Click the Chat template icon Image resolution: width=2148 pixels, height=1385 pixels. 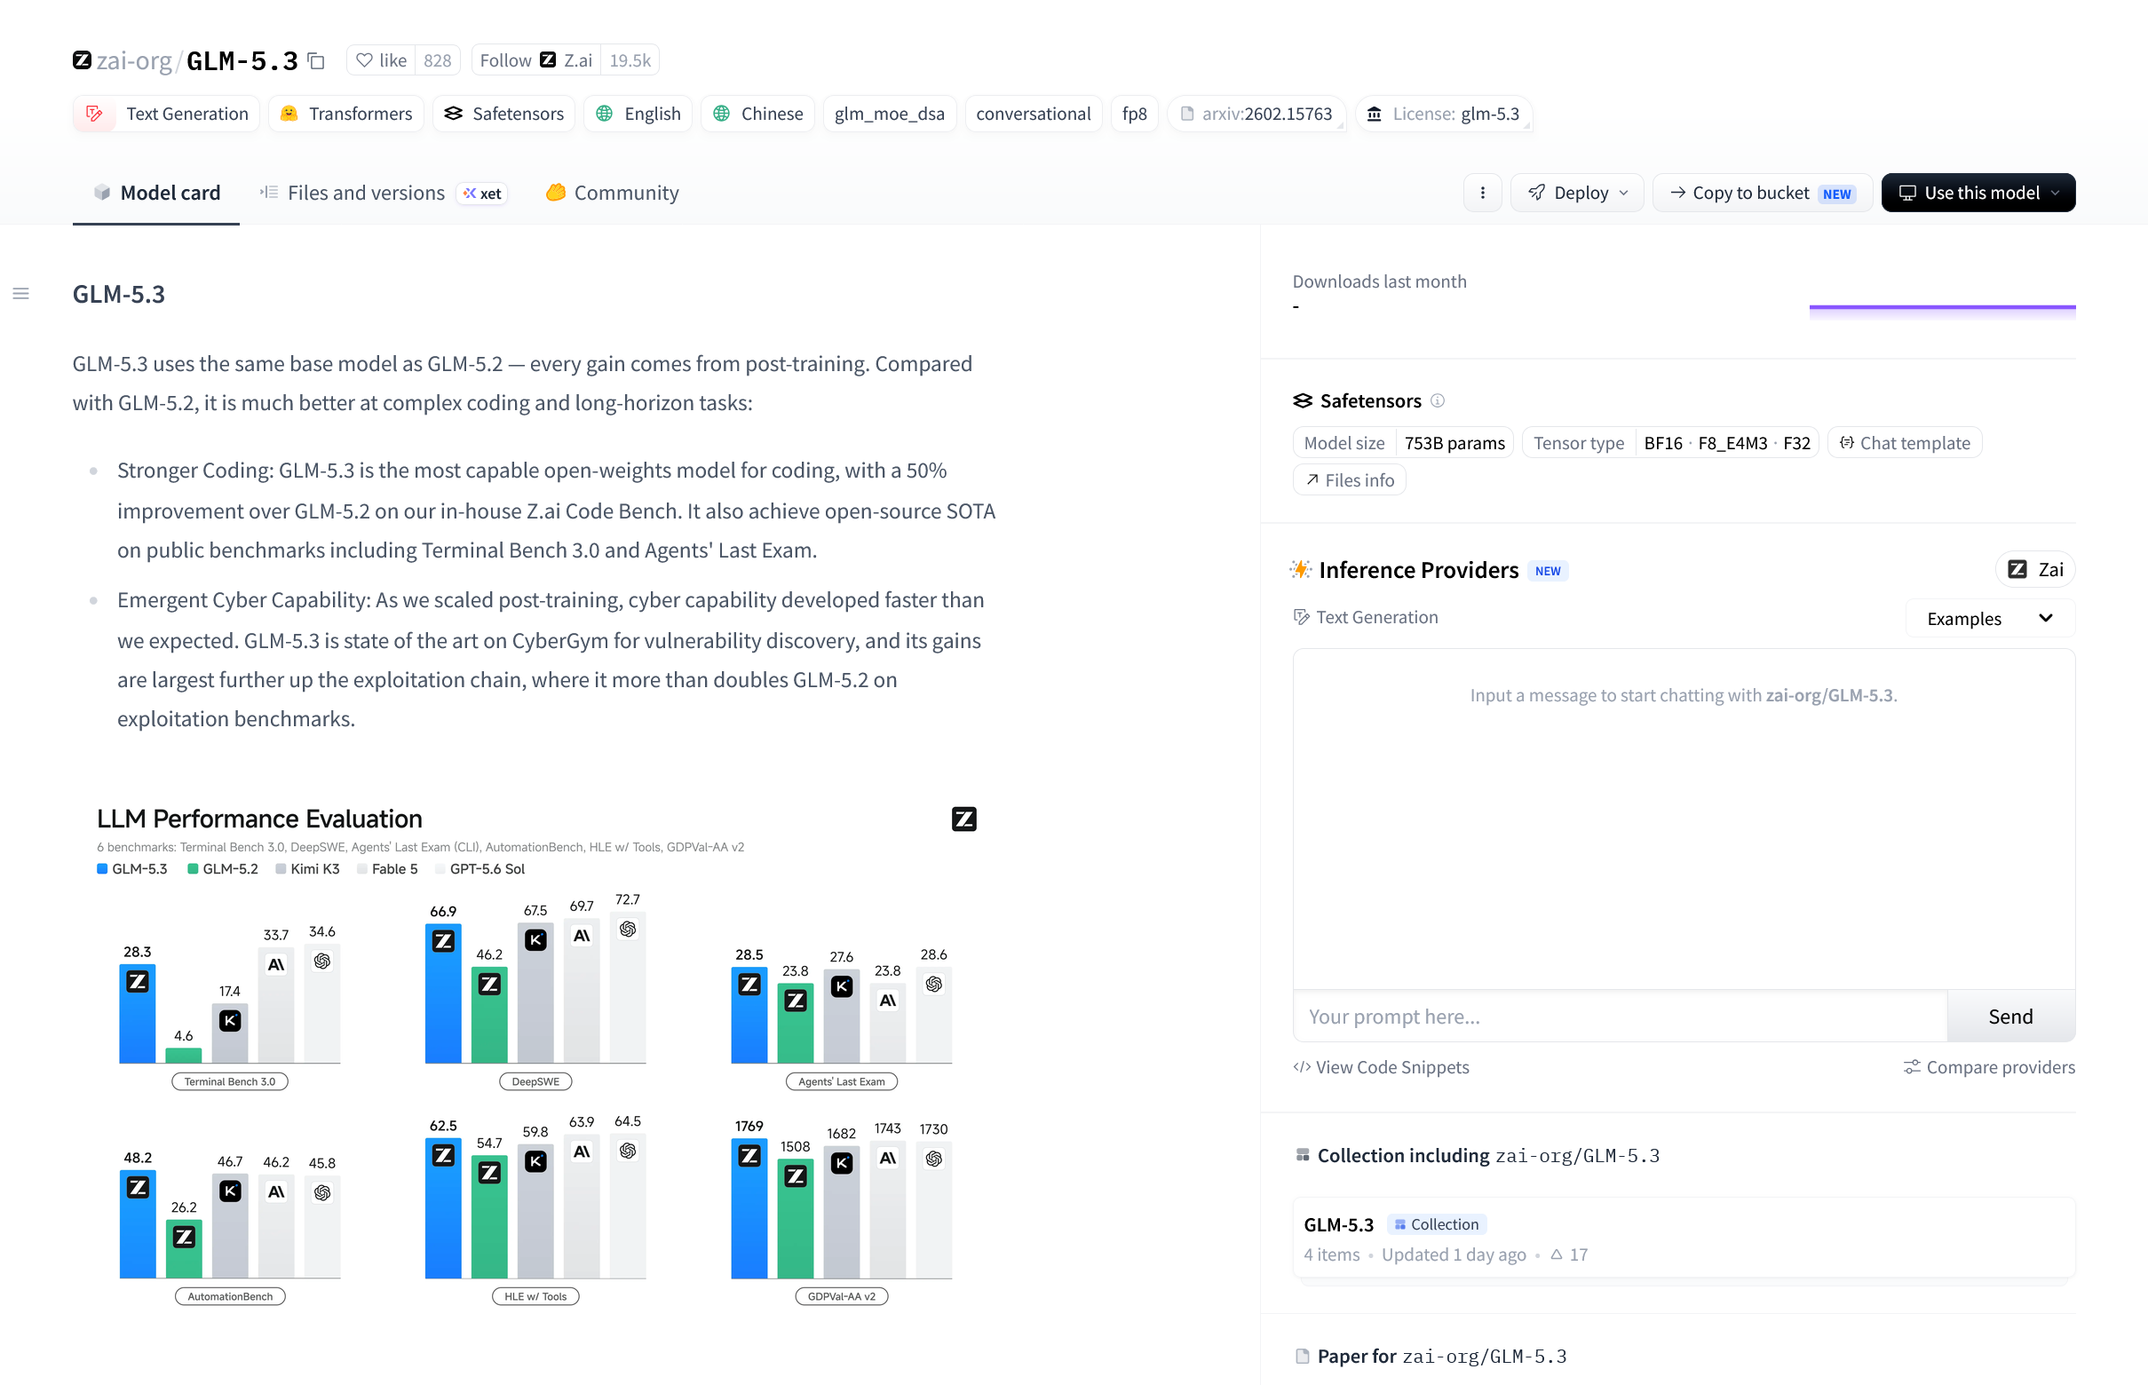pyautogui.click(x=1847, y=442)
